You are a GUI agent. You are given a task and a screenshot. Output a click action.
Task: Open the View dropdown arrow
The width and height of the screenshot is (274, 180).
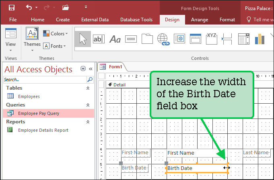[x=10, y=50]
